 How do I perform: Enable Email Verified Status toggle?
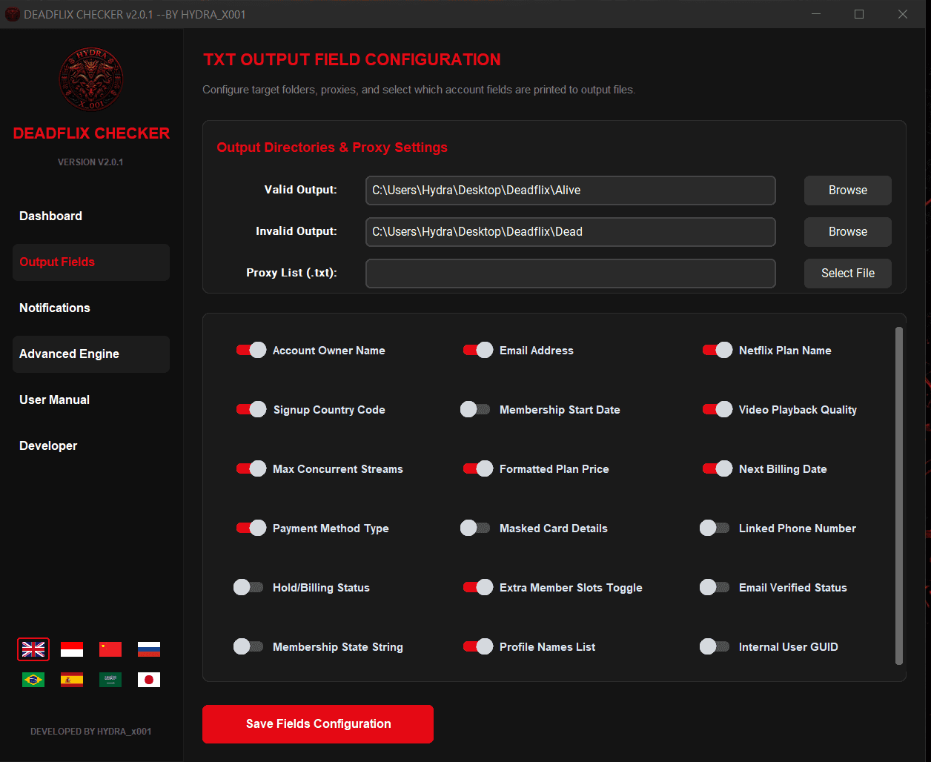[715, 587]
